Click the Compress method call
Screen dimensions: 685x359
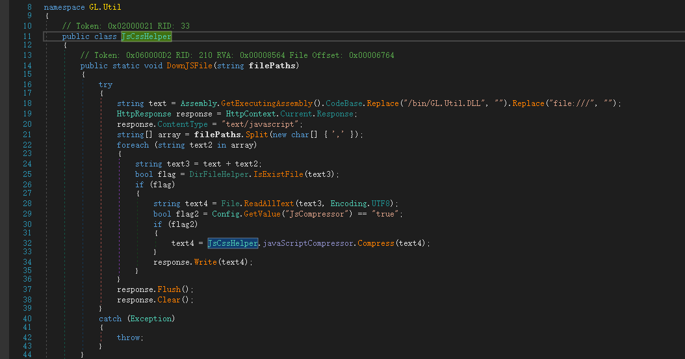(x=376, y=243)
